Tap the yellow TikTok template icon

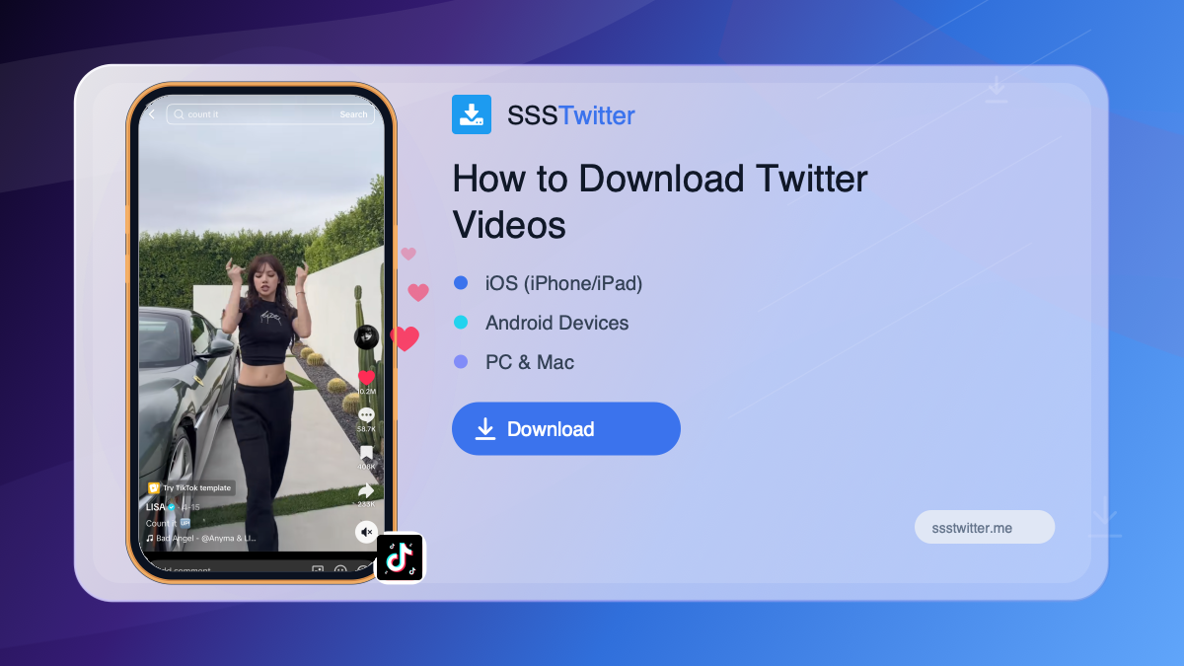[x=153, y=487]
